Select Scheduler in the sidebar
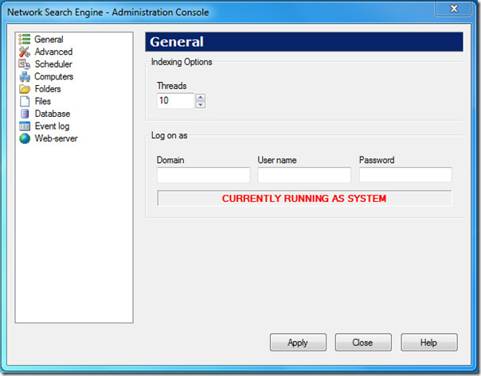 [x=53, y=64]
